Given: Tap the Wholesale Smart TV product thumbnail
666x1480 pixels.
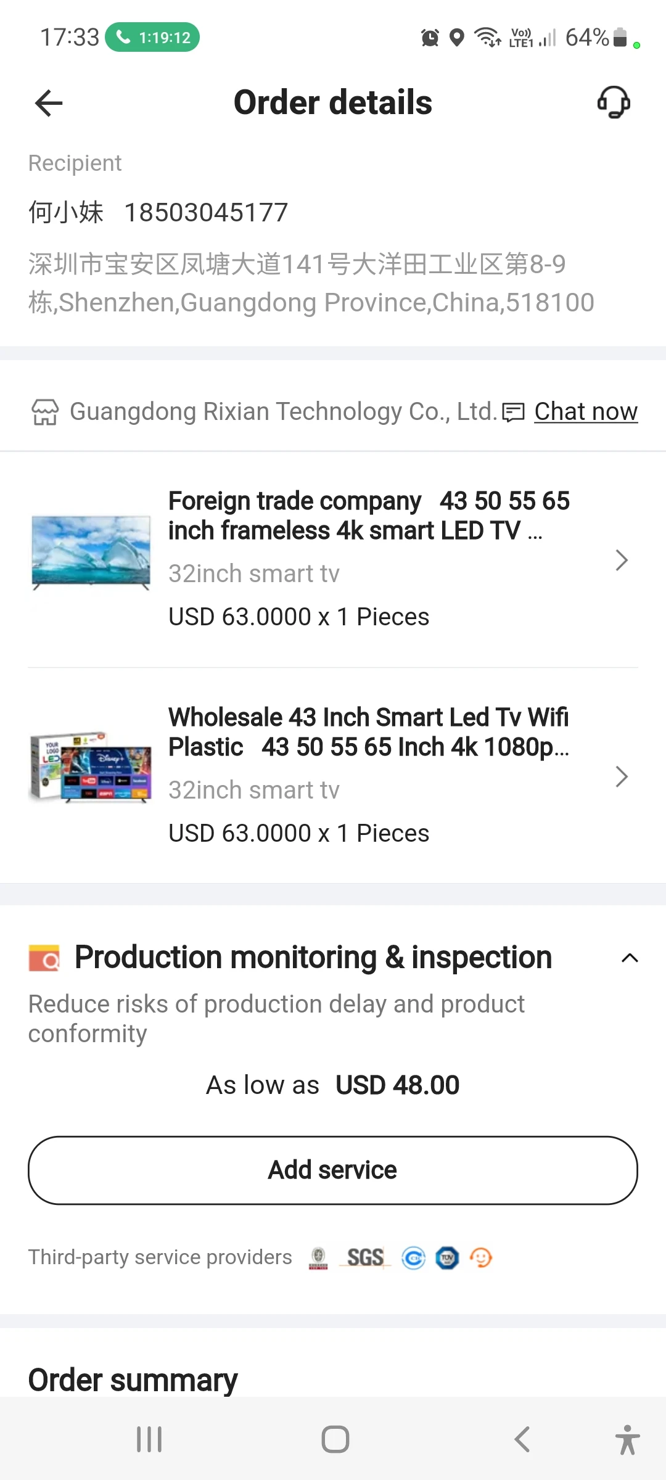Looking at the screenshot, I should (x=91, y=768).
